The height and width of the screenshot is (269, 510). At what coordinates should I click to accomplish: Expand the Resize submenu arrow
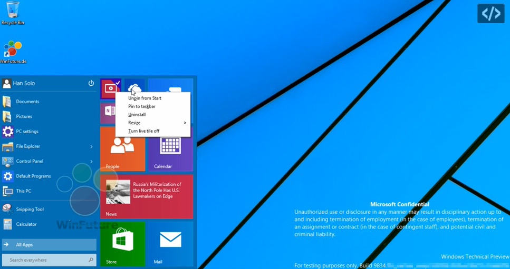185,123
